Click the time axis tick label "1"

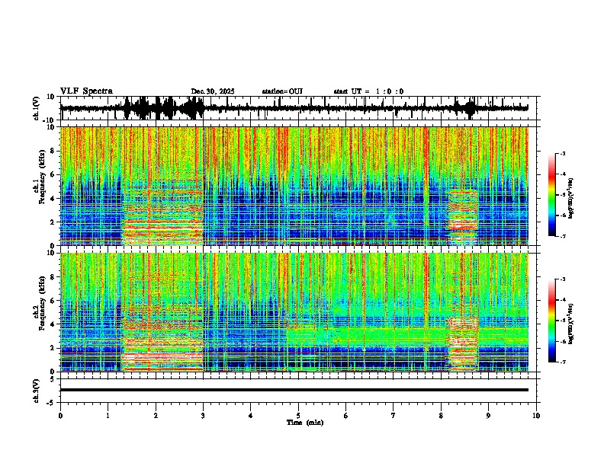click(x=108, y=416)
